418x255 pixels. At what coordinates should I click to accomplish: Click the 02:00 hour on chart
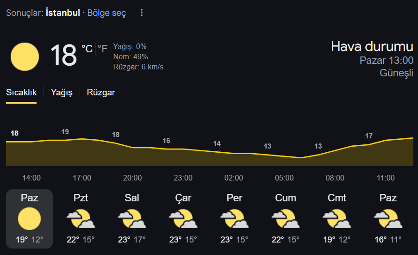[x=234, y=178]
